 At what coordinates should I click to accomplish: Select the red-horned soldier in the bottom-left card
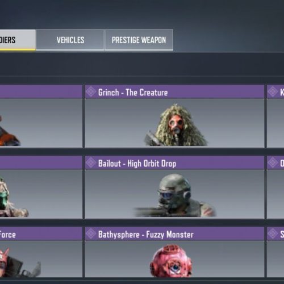pos(20,262)
